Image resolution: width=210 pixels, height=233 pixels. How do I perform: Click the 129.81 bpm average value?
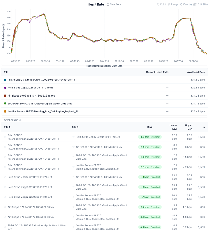click(x=198, y=88)
